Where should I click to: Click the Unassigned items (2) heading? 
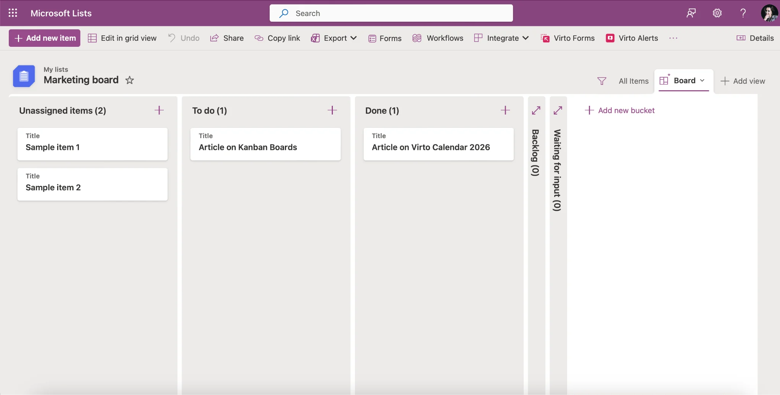pos(62,110)
